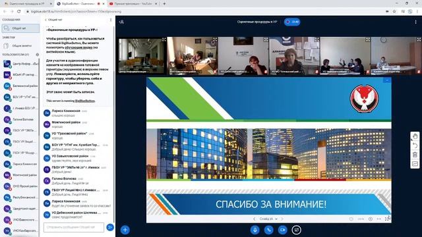Click УО Дебесский район chat message
This screenshot has height=237, width=422.
tap(78, 215)
